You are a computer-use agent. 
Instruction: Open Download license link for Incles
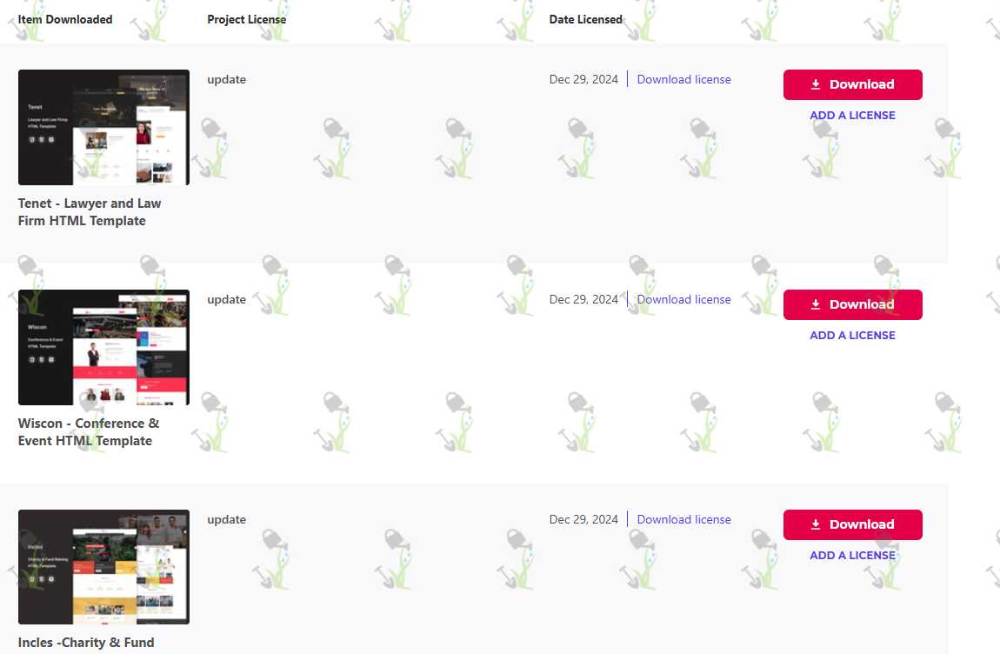(x=683, y=519)
